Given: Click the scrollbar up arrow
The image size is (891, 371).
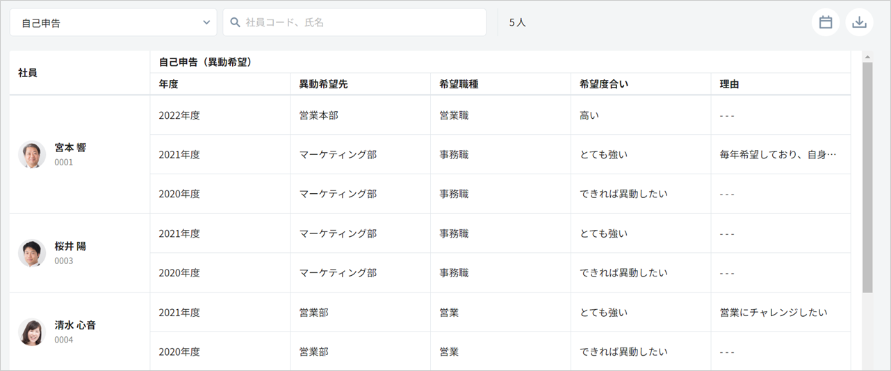Looking at the screenshot, I should 867,56.
